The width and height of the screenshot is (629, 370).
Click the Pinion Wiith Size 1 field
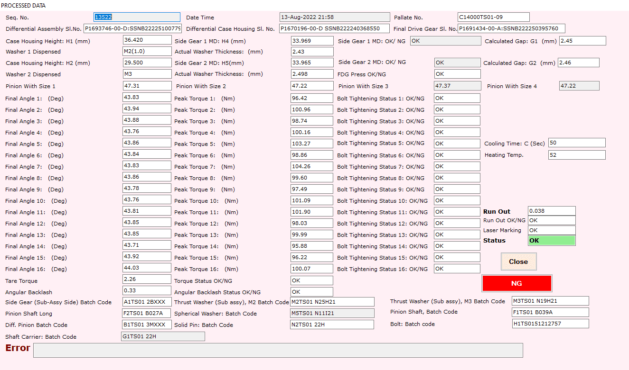147,86
